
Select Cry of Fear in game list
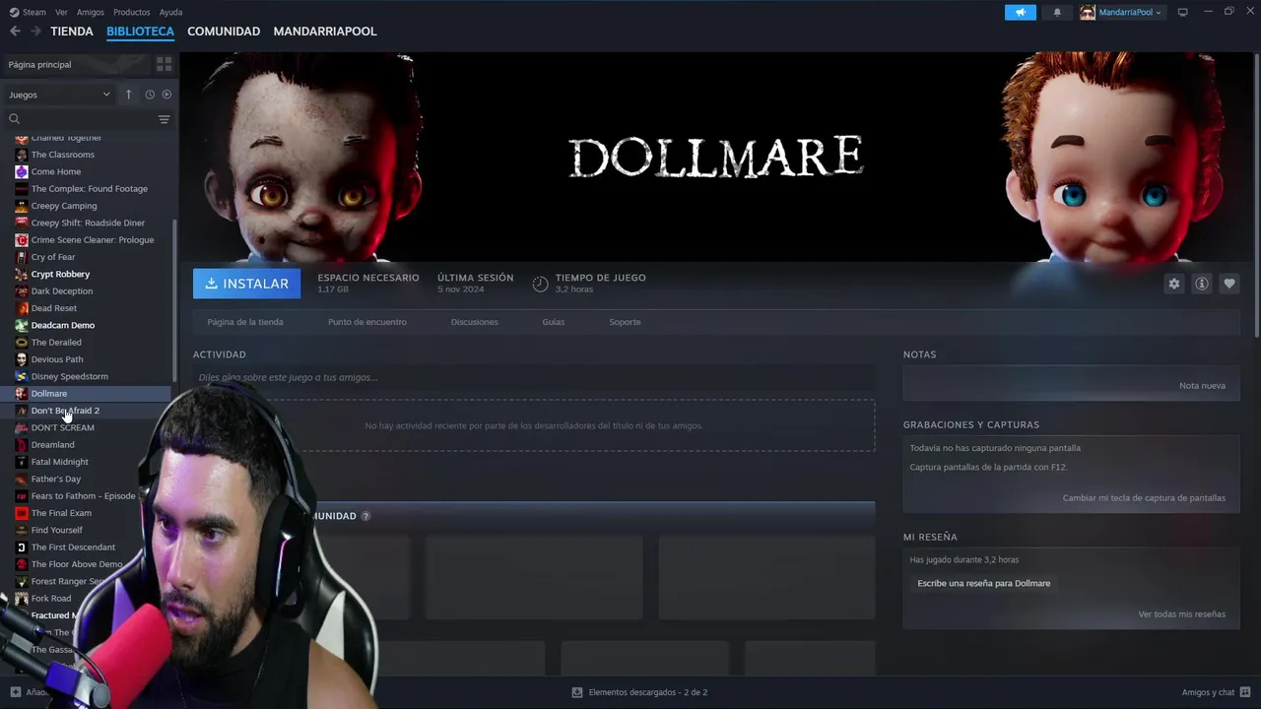click(x=53, y=257)
